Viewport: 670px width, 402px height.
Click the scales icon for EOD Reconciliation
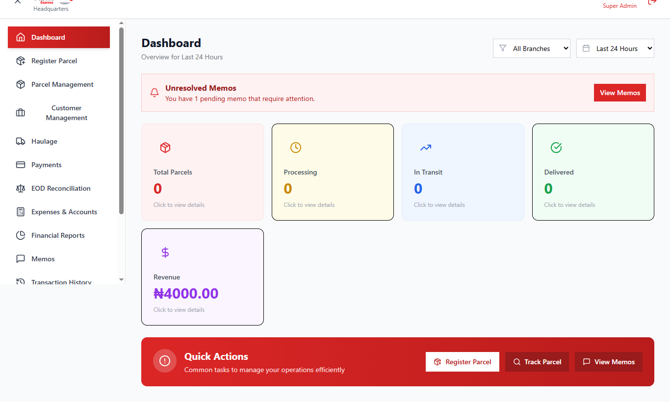click(21, 188)
